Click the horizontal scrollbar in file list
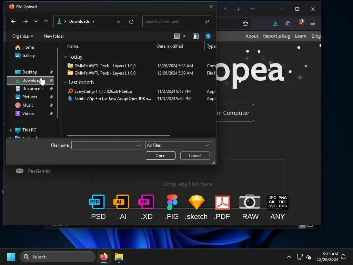Viewport: 353px width, 265px height. 119,135
